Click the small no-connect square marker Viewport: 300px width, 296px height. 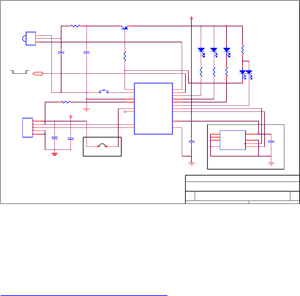[125, 111]
